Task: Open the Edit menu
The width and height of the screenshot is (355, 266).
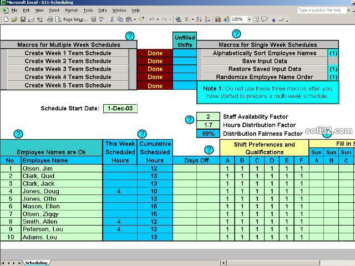Action: [26, 11]
